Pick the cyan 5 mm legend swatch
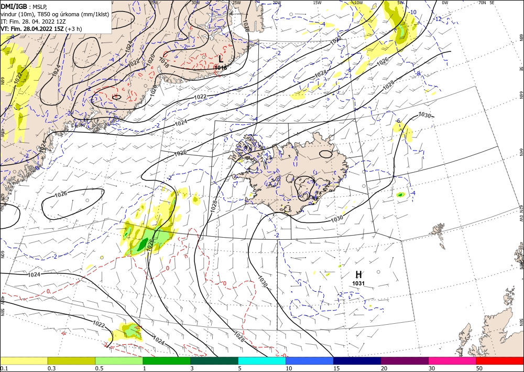Image resolution: width=524 pixels, height=372 pixels. point(262,360)
